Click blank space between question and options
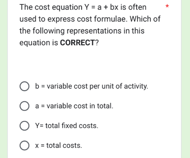 click(94, 64)
